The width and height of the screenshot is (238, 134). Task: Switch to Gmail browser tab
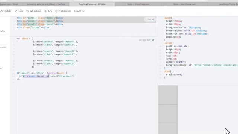click(11, 4)
